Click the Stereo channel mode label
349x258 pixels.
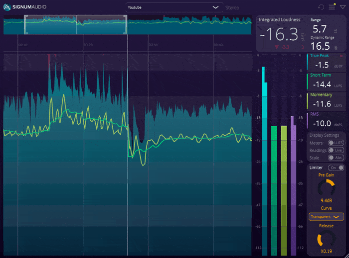tap(232, 8)
